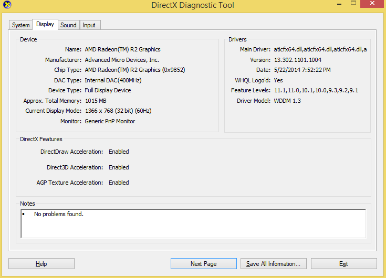386x278 pixels.
Task: Minimize the DirectX Diagnostic Tool window
Action: [339, 4]
